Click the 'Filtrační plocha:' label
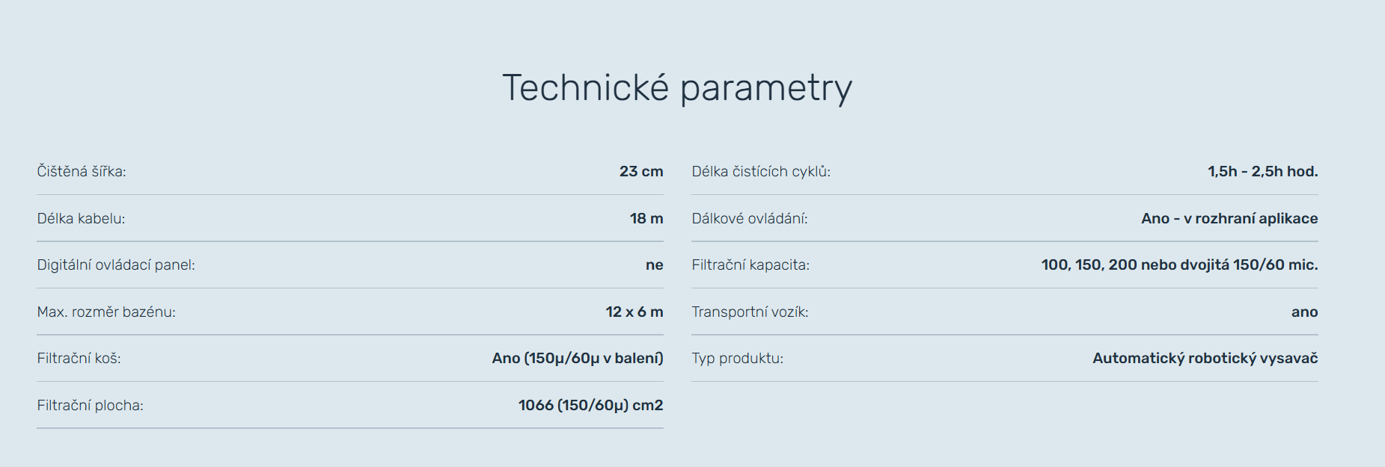 [x=90, y=406]
